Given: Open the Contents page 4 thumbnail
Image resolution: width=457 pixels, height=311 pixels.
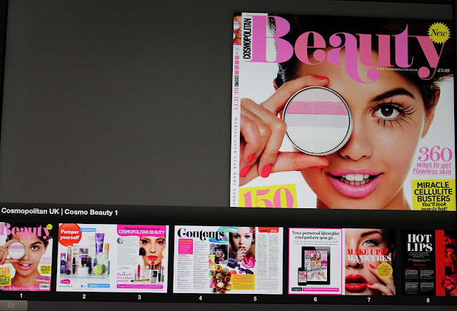Looking at the screenshot, I should click(201, 260).
